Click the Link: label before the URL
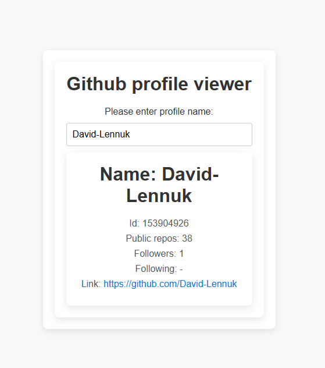Image resolution: width=325 pixels, height=368 pixels. 91,284
